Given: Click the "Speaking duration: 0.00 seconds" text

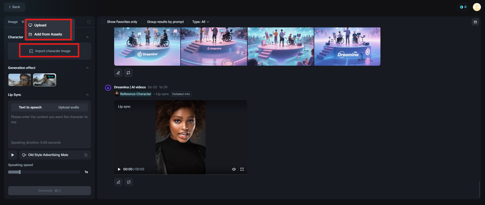Looking at the screenshot, I should pos(36,143).
